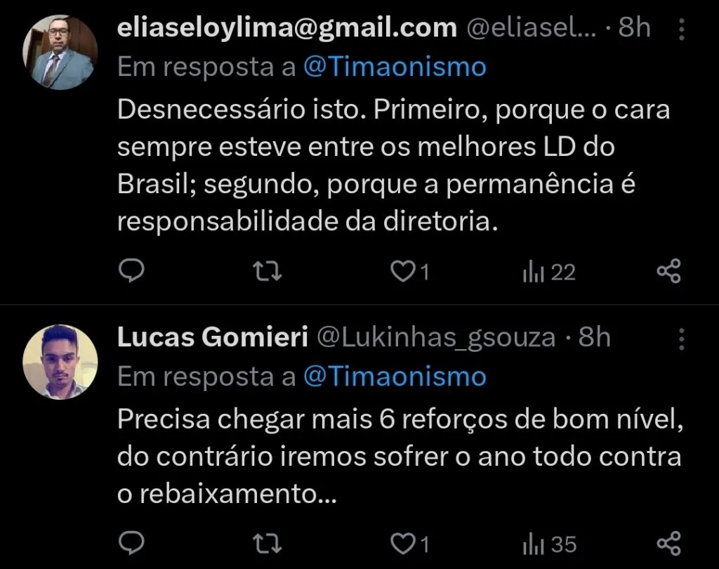Click the reply icon on Lucas Gomieri's tweet
719x569 pixels.
click(x=132, y=542)
